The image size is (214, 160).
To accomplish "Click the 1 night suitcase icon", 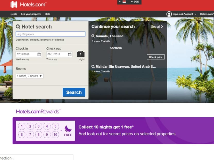I will (x=81, y=54).
